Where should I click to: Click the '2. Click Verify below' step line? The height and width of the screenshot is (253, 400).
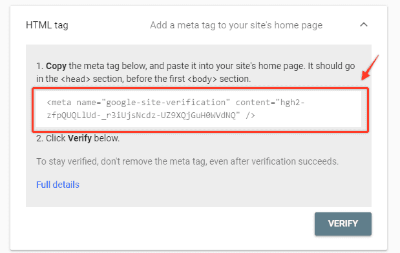click(x=78, y=138)
